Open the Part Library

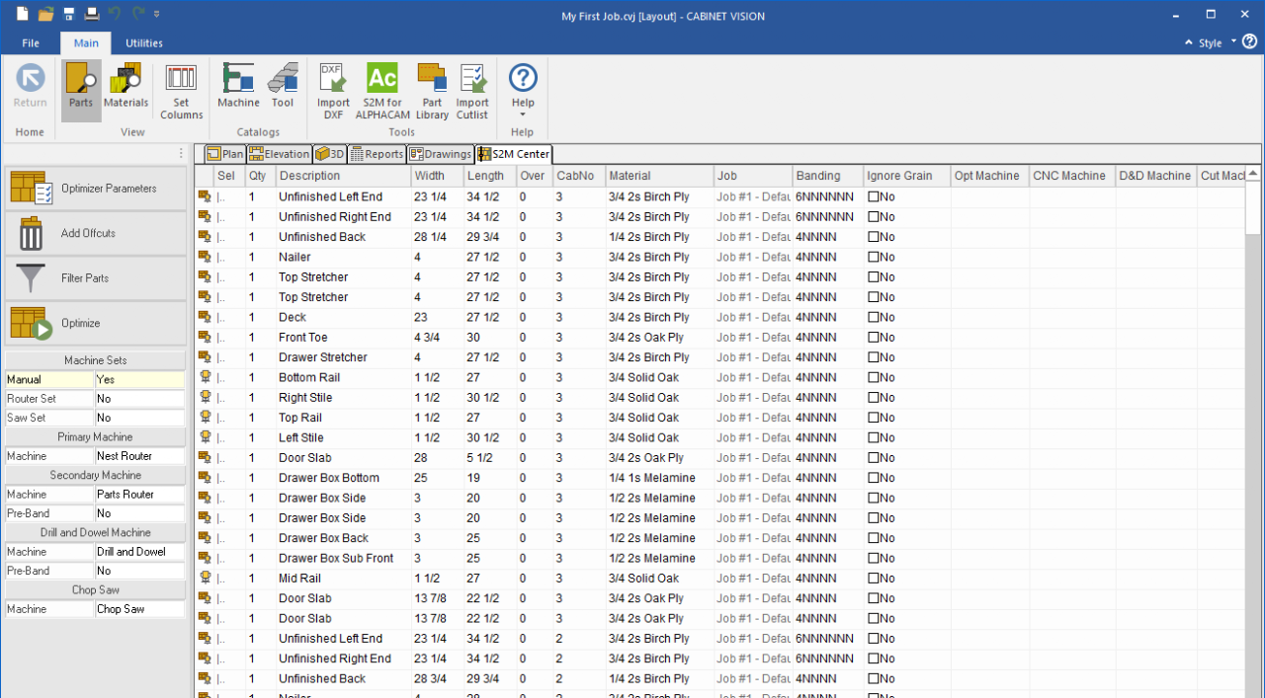(x=432, y=92)
